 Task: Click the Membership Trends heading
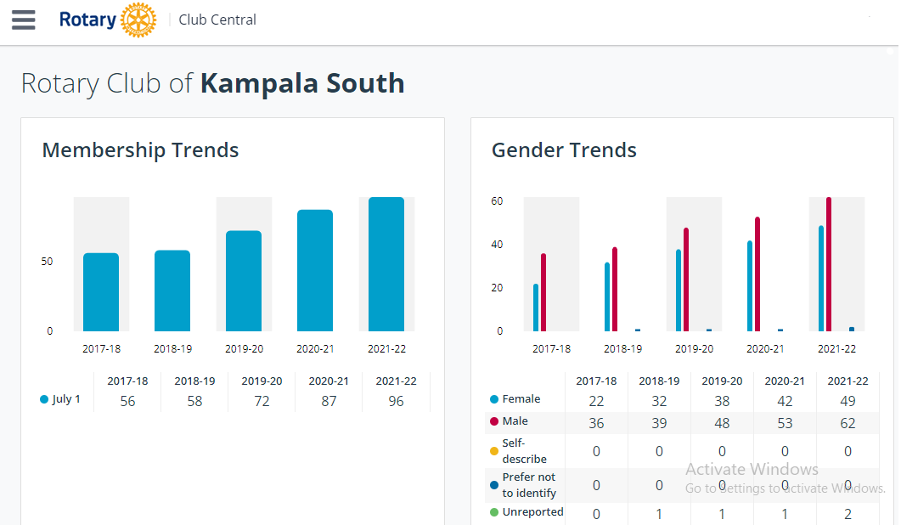click(x=140, y=150)
